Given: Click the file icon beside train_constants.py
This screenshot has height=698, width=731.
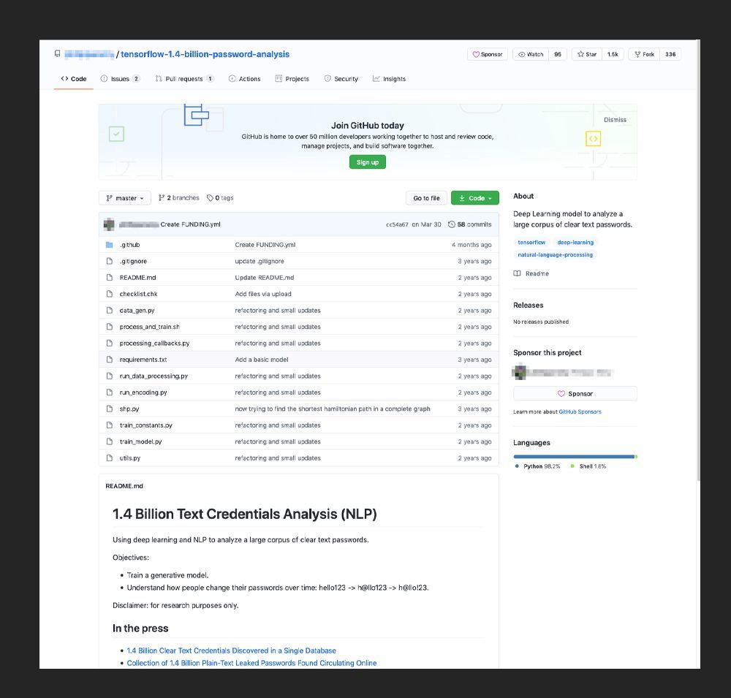Looking at the screenshot, I should [x=110, y=425].
